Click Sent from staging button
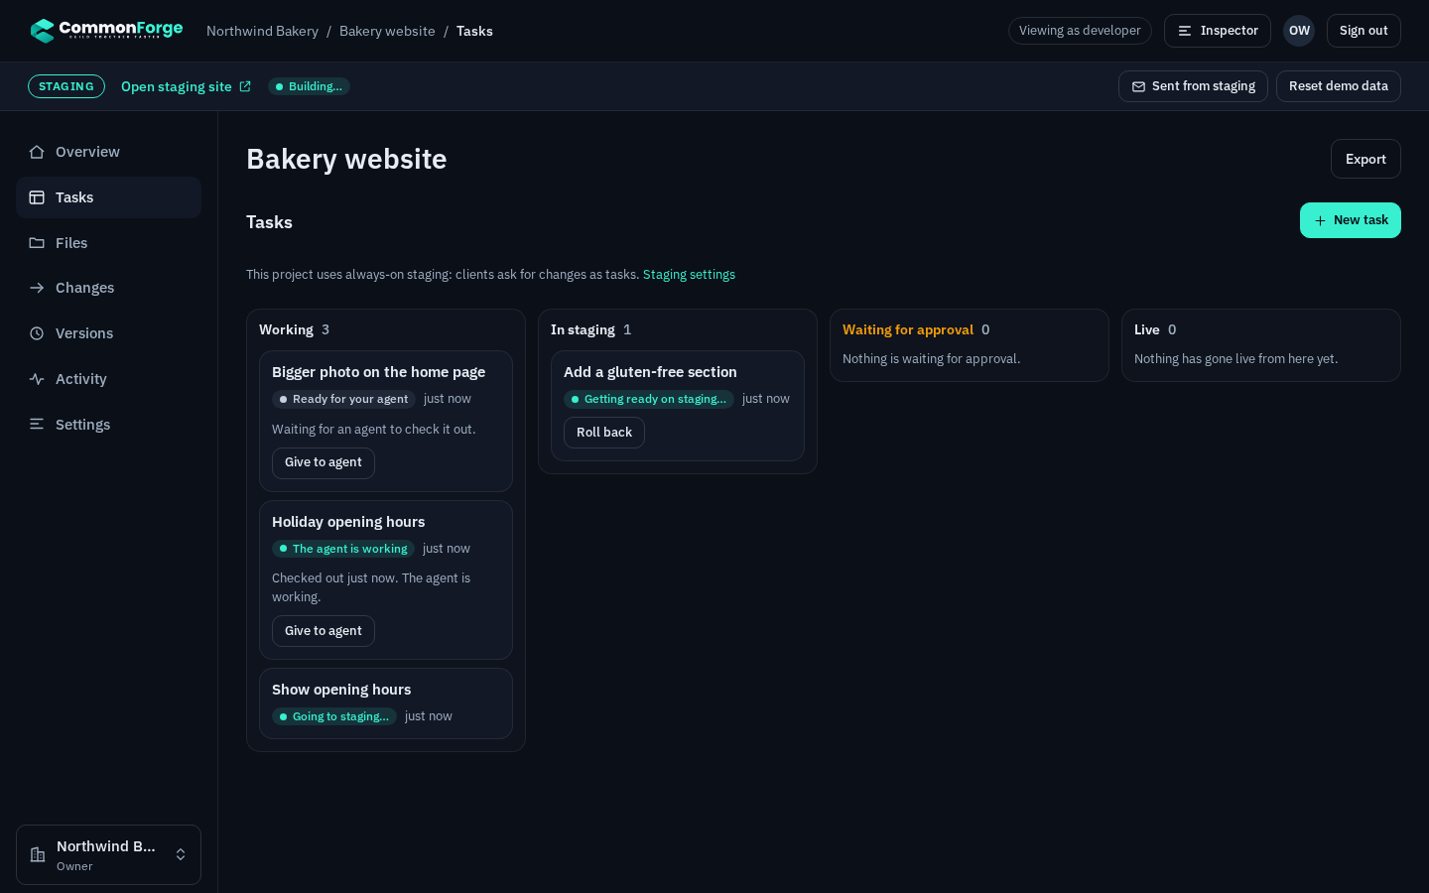The image size is (1429, 893). point(1193,86)
